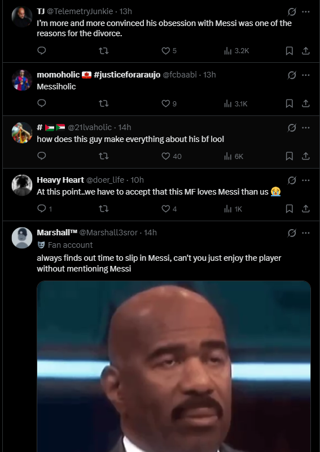This screenshot has height=452, width=320.
Task: View analytics of the 6K views tweet
Action: tap(234, 156)
